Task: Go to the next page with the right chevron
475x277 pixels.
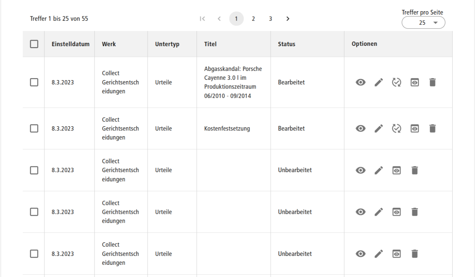Action: click(x=288, y=19)
